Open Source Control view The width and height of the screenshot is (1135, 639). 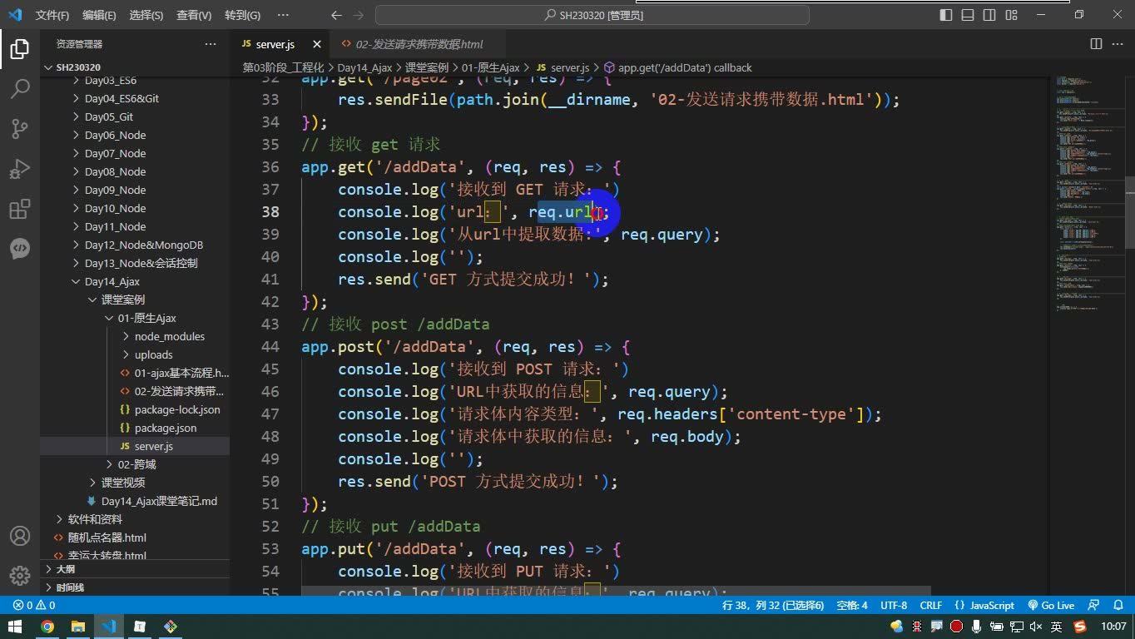click(x=20, y=128)
